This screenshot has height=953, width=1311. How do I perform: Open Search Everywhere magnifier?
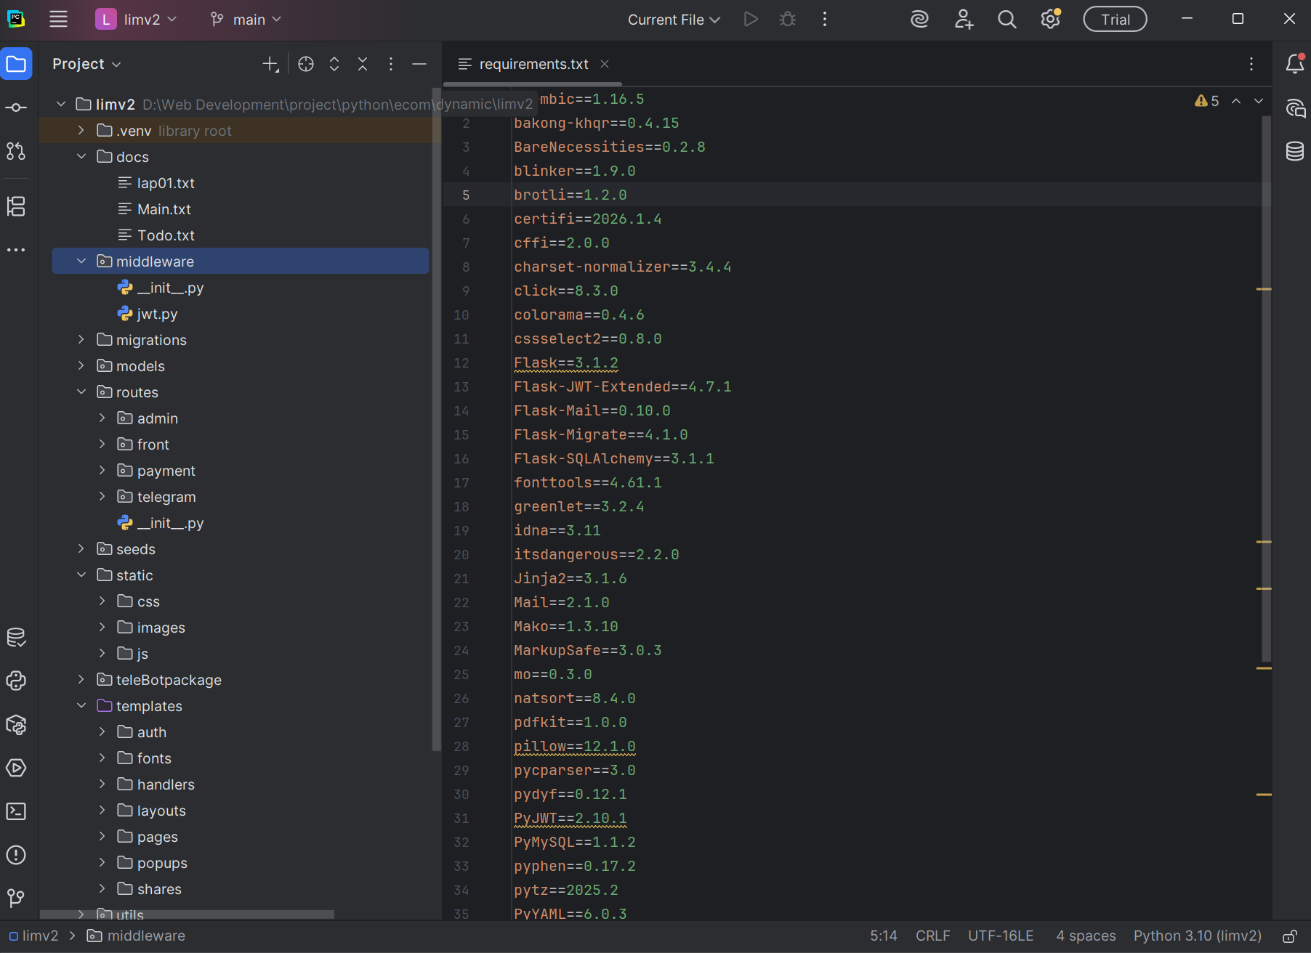coord(1007,20)
